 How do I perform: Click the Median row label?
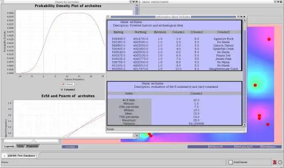click(x=129, y=110)
